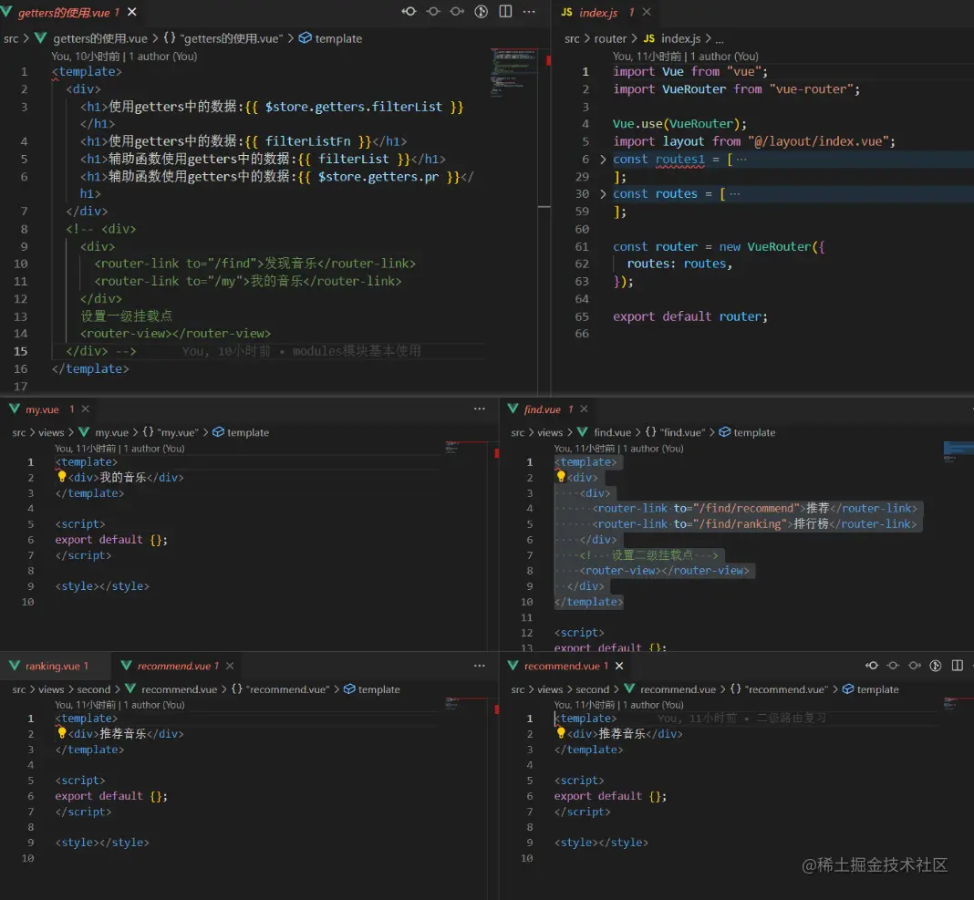974x900 pixels.
Task: Click '/find/ranking' router-link line in find.vue
Action: [x=754, y=523]
